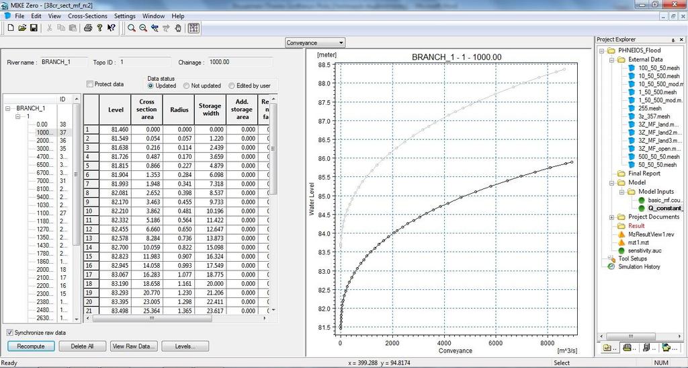Enable the Protect data checkbox
The height and width of the screenshot is (368, 688).
tap(90, 84)
